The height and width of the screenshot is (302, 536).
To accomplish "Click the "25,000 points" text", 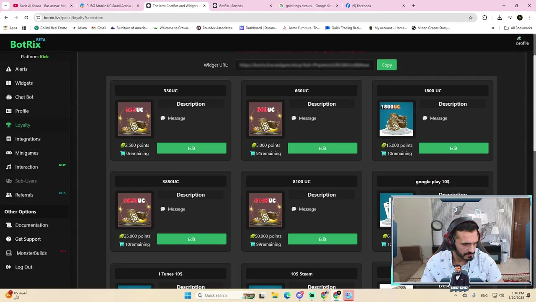I will coord(137,236).
